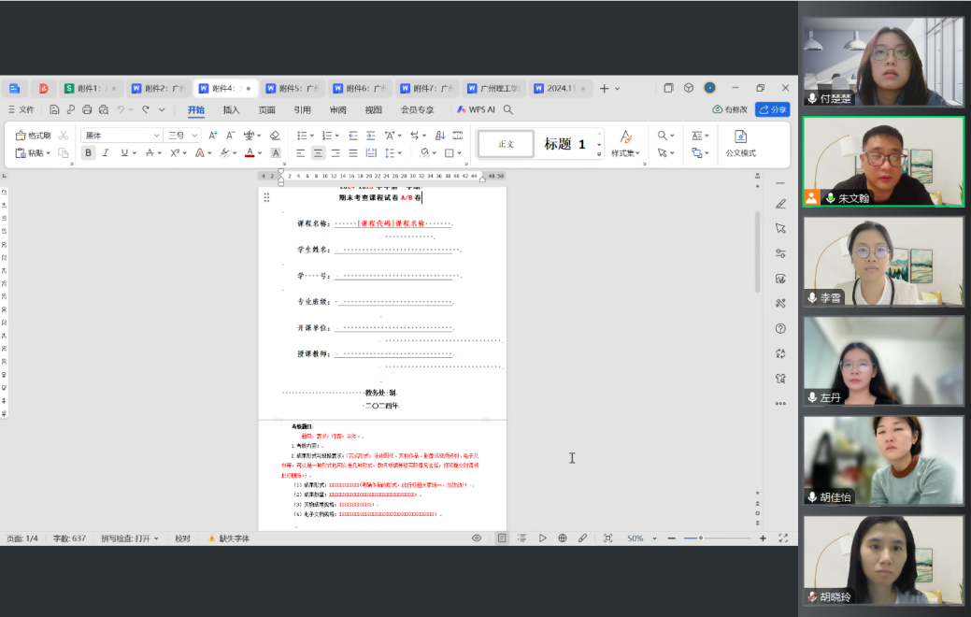Click the print icon in quick access toolbar
The image size is (971, 617).
87,109
